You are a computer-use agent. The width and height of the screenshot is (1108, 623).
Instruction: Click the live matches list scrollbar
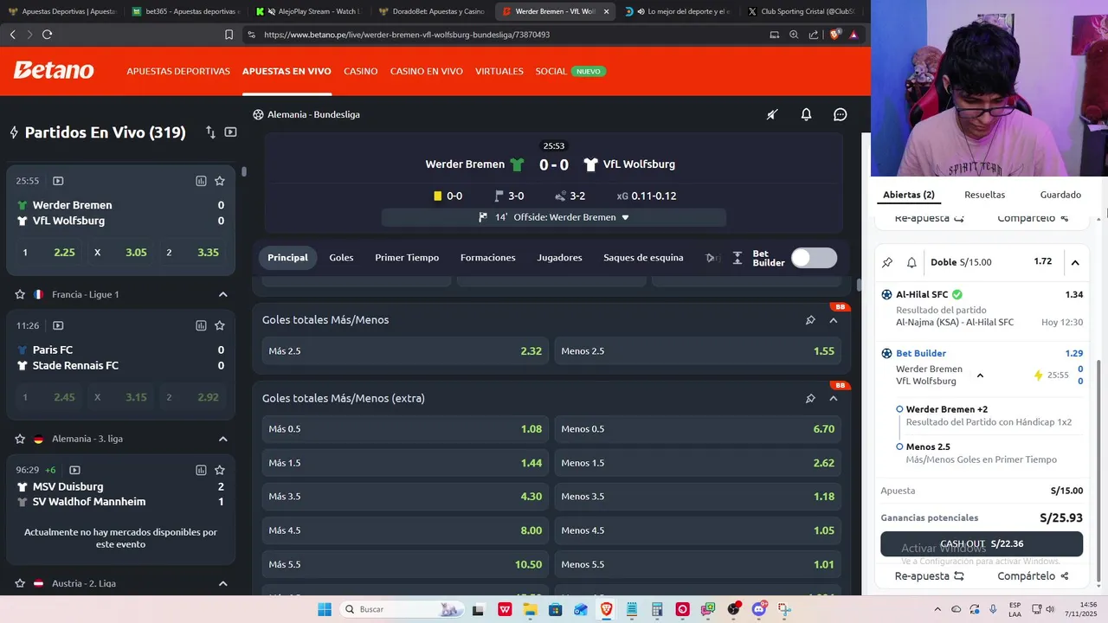click(x=244, y=171)
